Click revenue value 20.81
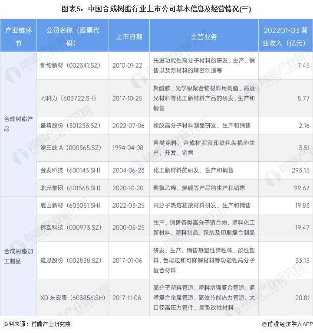 303,298
